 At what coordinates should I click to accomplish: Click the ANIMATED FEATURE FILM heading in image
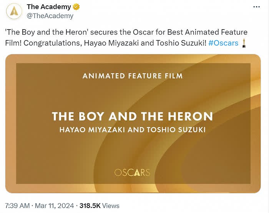[x=133, y=76]
